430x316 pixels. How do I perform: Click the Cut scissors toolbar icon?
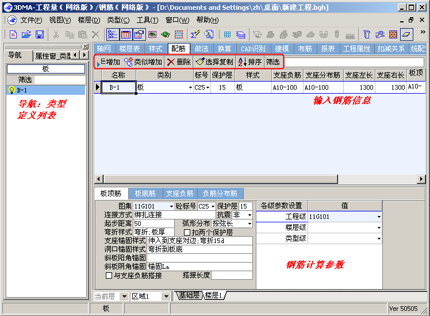pos(56,34)
